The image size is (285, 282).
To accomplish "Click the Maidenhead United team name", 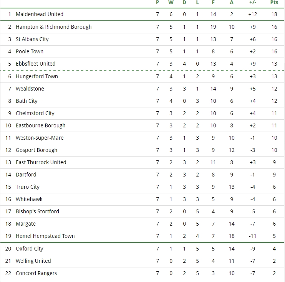I will tap(40, 14).
